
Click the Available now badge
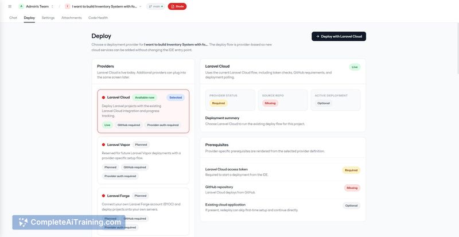click(145, 98)
